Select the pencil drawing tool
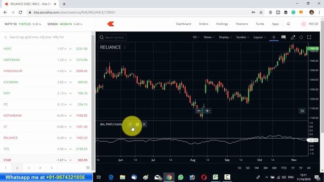The image size is (324, 182). click(x=293, y=37)
